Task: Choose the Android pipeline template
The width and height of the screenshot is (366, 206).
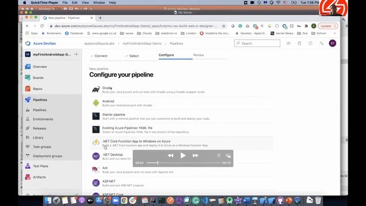Action: coord(181,103)
